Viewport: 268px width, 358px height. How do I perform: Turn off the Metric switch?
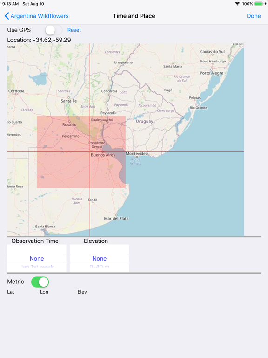click(40, 282)
